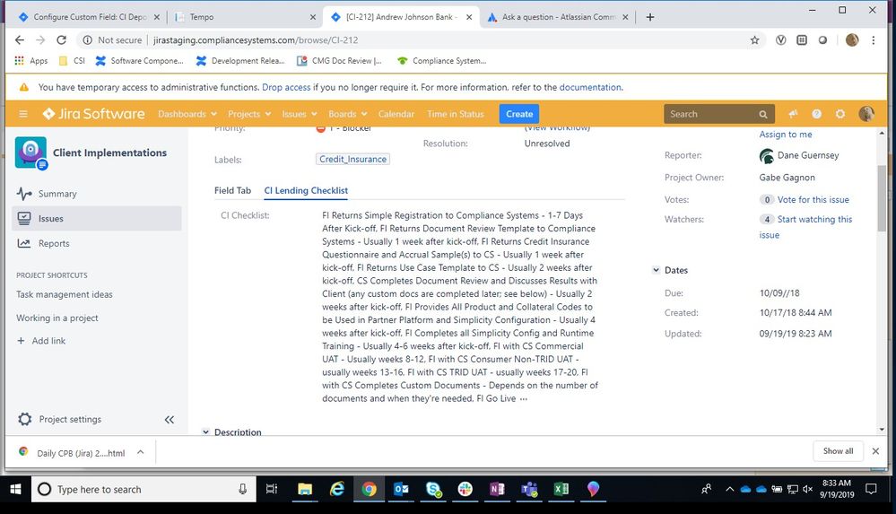
Task: Open Microsoft Teams from the taskbar
Action: click(x=529, y=489)
